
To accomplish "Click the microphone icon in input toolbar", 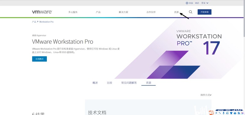I will point(224,113).
